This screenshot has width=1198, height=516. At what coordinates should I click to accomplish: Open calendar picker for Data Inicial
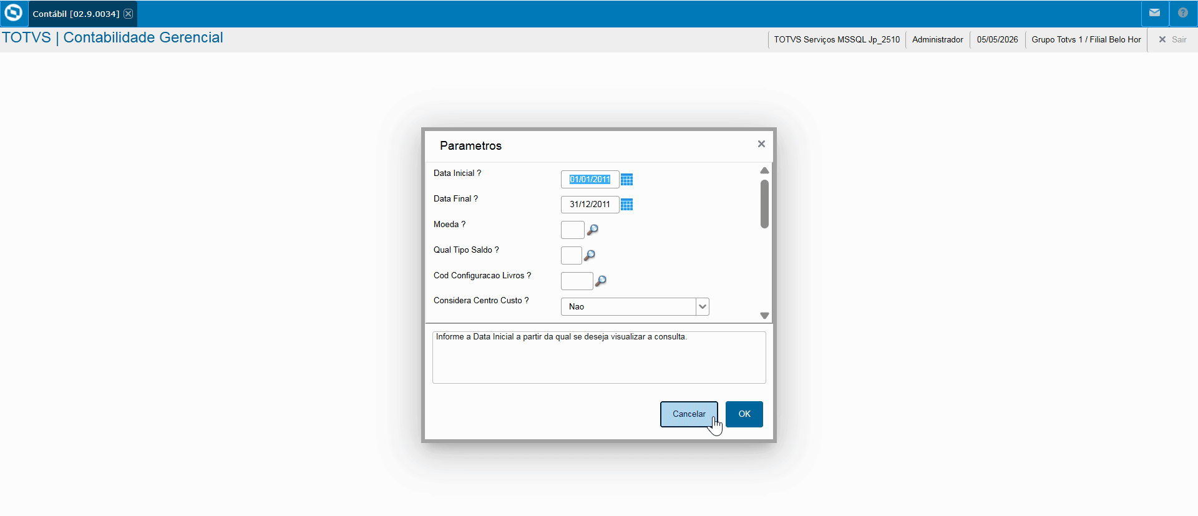[x=627, y=180]
